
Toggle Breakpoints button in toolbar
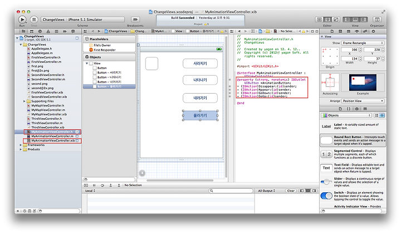(x=135, y=19)
